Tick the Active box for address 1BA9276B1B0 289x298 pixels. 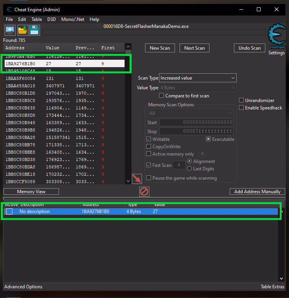(x=9, y=211)
